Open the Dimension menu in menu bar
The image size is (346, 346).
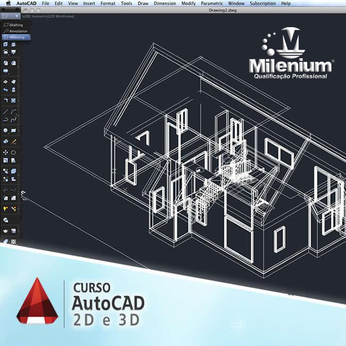click(x=165, y=3)
